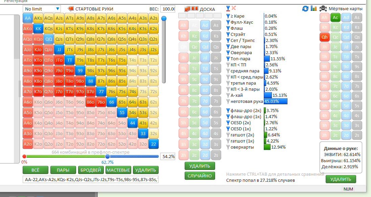Deselect green Ac in dead cards panel

(335, 18)
